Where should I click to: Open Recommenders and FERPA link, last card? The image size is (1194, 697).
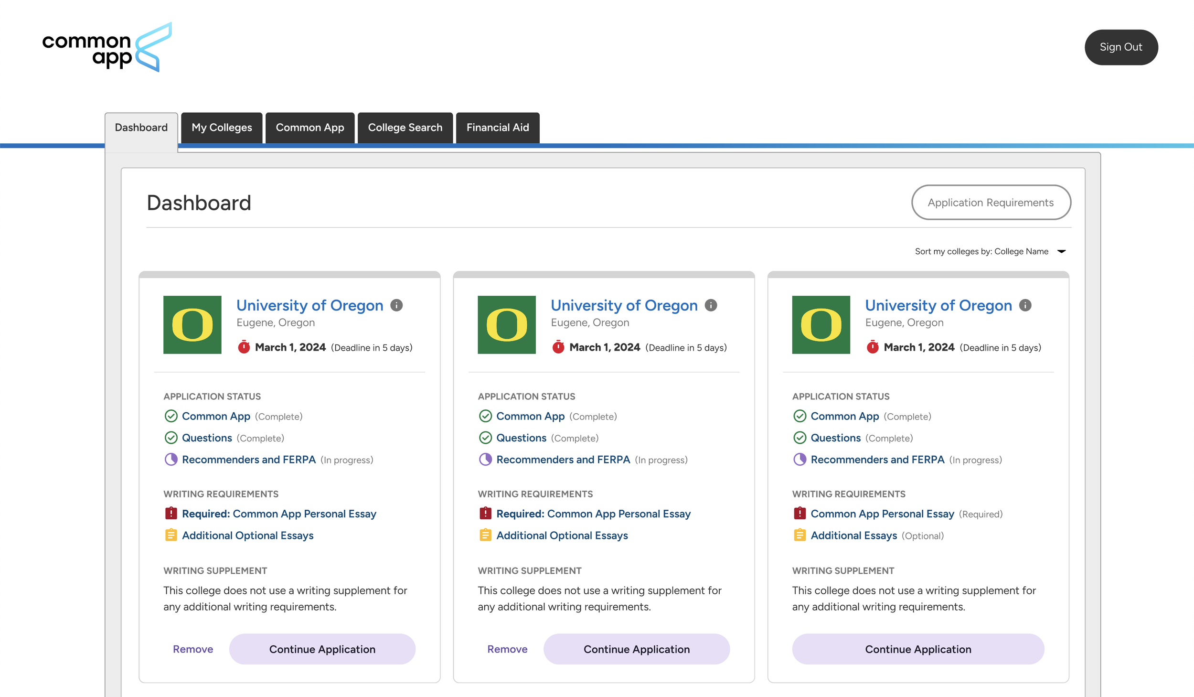[x=877, y=460]
